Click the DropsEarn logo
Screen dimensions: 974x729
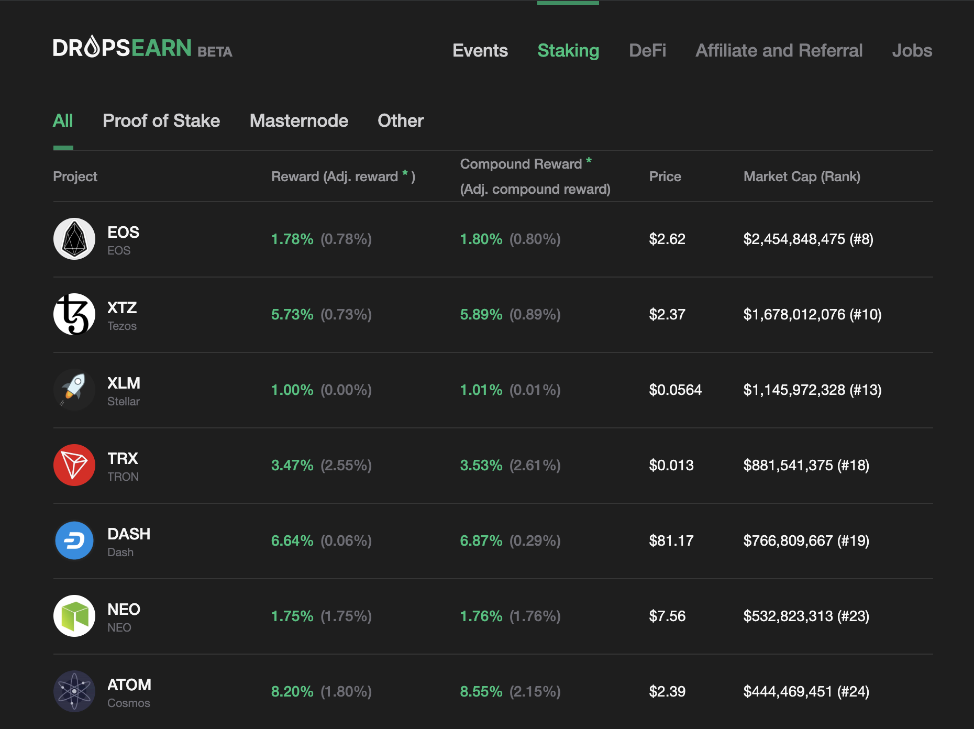(x=142, y=48)
